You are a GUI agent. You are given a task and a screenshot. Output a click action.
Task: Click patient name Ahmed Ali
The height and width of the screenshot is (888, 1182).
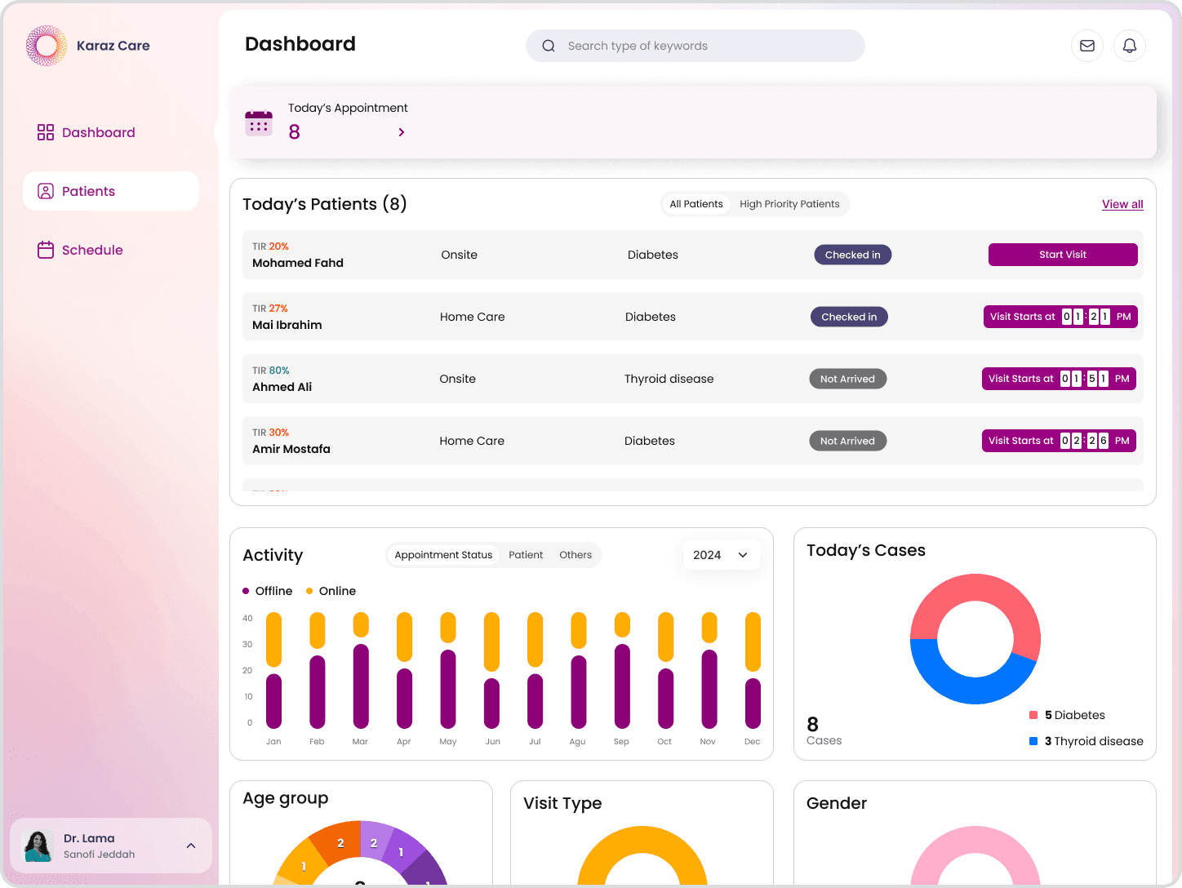(282, 387)
